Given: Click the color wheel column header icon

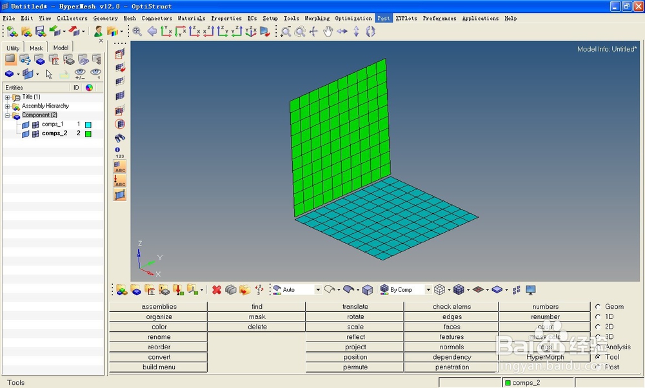Looking at the screenshot, I should (89, 88).
